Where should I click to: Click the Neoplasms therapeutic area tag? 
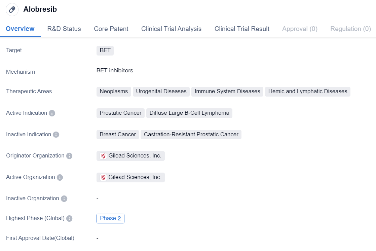114,92
